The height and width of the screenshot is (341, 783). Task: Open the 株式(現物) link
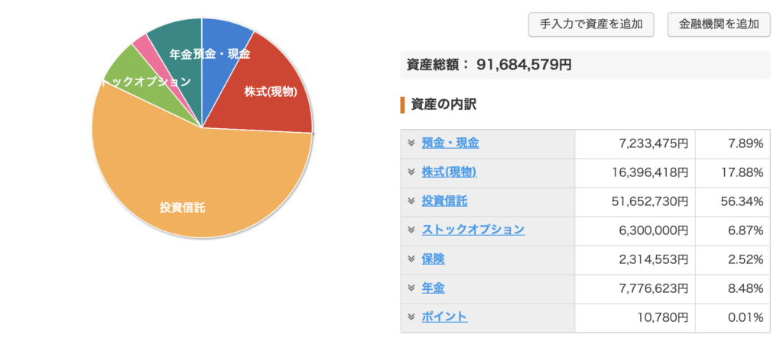tap(449, 172)
